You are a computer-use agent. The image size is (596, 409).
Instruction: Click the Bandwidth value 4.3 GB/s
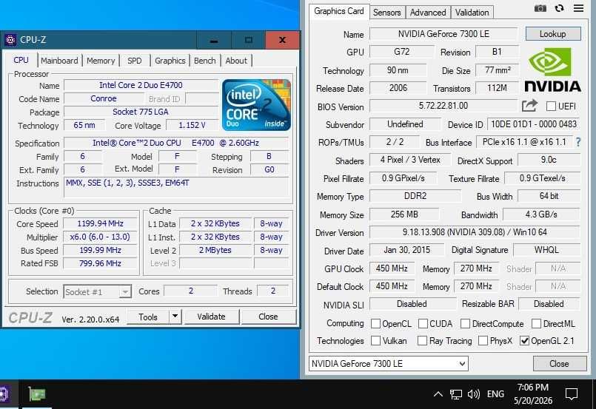click(541, 214)
